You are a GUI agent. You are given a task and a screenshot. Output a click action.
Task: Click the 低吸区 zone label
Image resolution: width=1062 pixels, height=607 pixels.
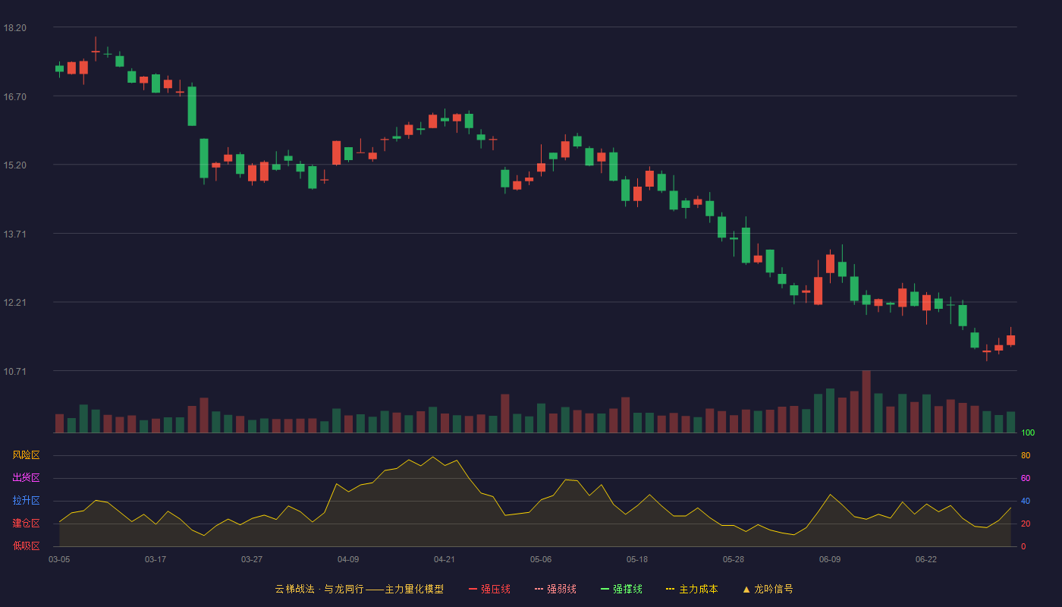[x=26, y=546]
